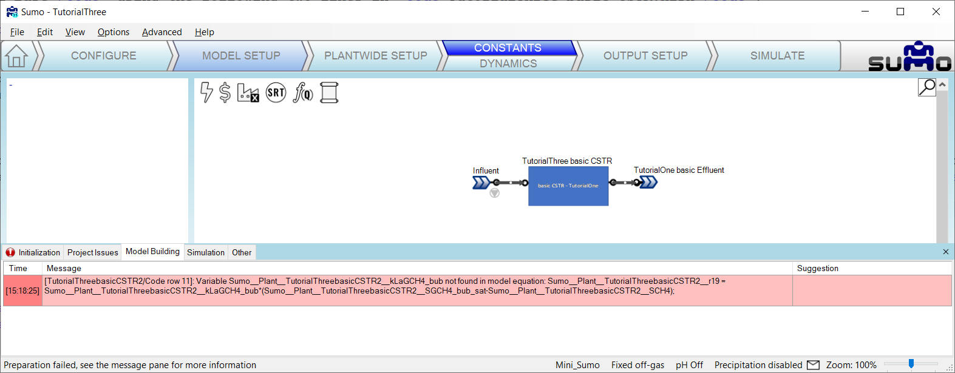Click the magnifier search icon
The width and height of the screenshot is (955, 373).
pyautogui.click(x=926, y=87)
